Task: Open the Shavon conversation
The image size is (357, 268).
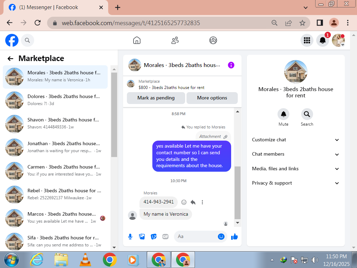Action: (55, 124)
